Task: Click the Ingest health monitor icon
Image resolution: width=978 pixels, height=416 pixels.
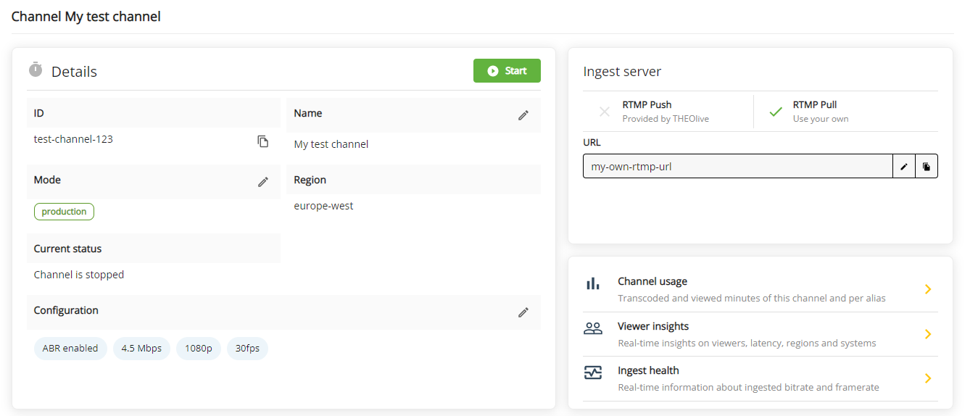Action: point(593,373)
